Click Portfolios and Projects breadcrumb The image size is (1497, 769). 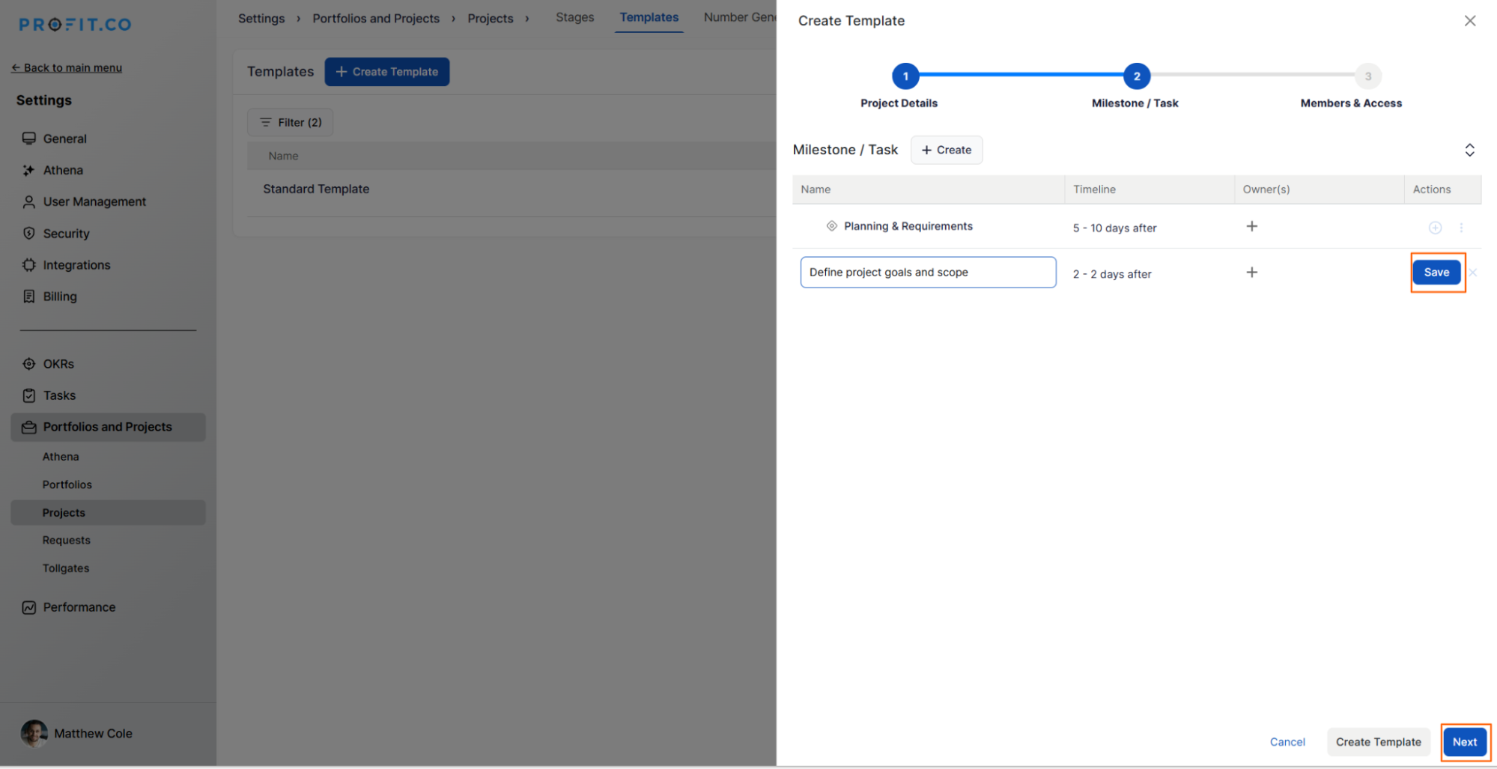point(376,18)
